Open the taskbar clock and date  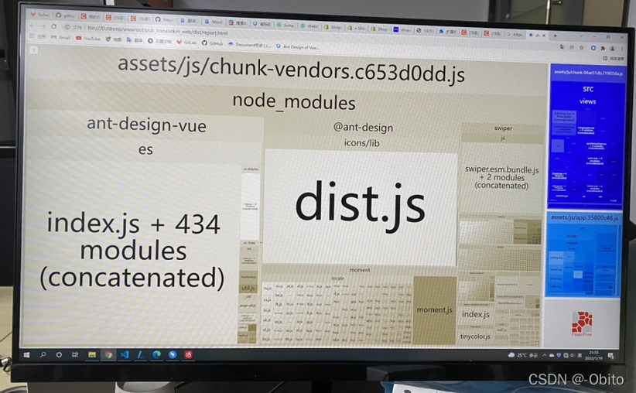[x=593, y=356]
